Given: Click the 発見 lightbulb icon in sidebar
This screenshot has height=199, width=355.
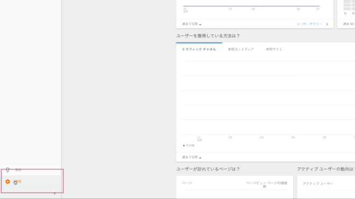Looking at the screenshot, I should coord(8,170).
